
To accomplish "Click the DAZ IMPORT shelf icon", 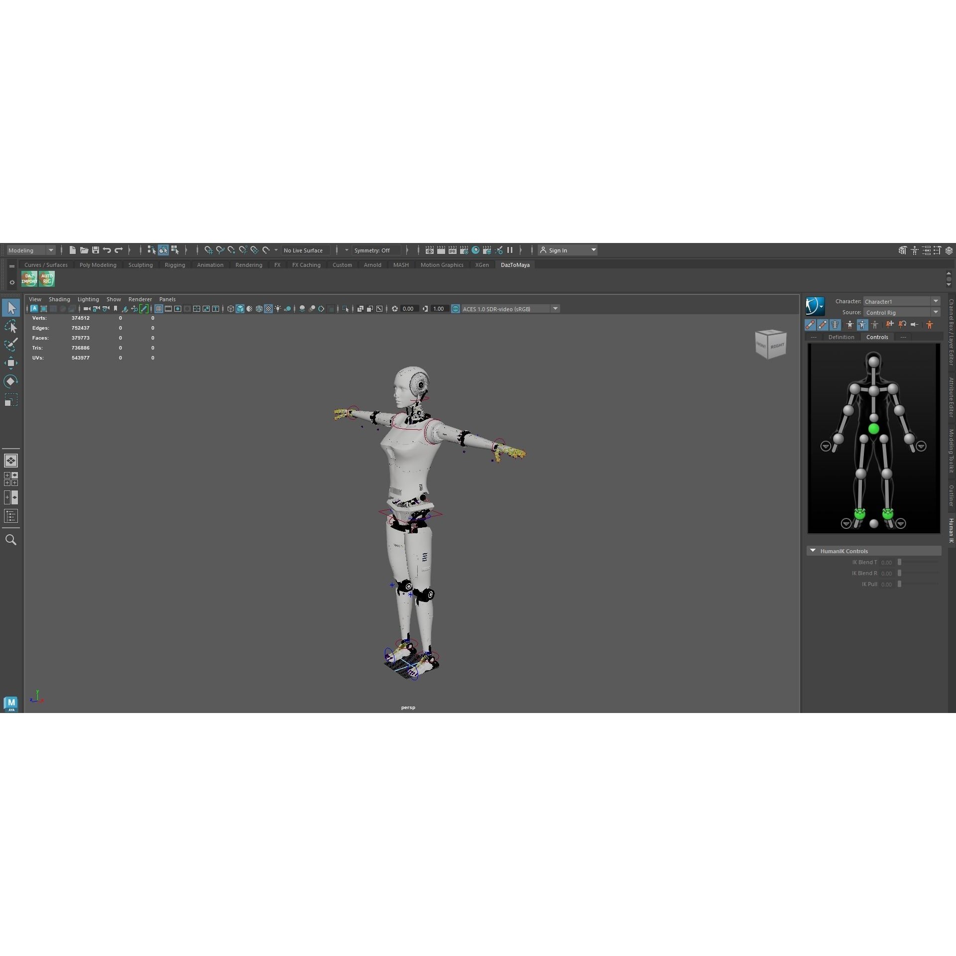I will click(x=29, y=279).
